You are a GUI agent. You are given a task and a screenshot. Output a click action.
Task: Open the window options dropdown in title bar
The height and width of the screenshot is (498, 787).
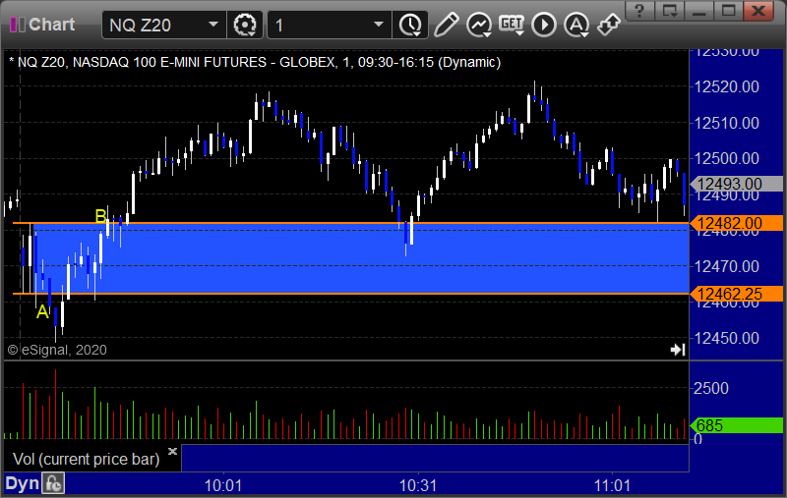670,11
